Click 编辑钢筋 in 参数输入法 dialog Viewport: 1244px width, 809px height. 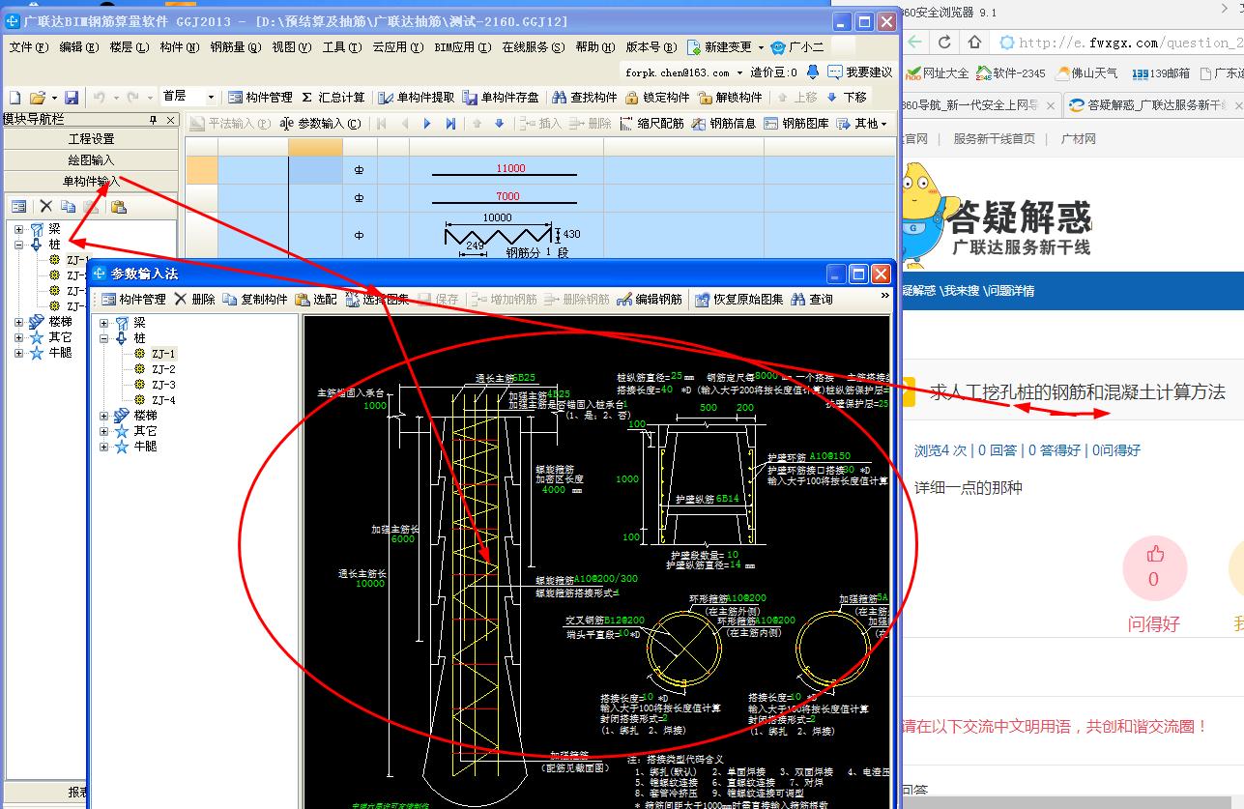pos(650,300)
